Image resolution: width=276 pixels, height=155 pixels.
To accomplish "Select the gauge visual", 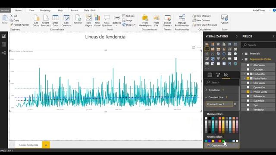I will [224, 59].
